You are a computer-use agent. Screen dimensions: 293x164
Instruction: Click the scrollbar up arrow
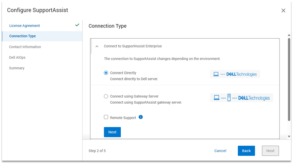pos(289,35)
